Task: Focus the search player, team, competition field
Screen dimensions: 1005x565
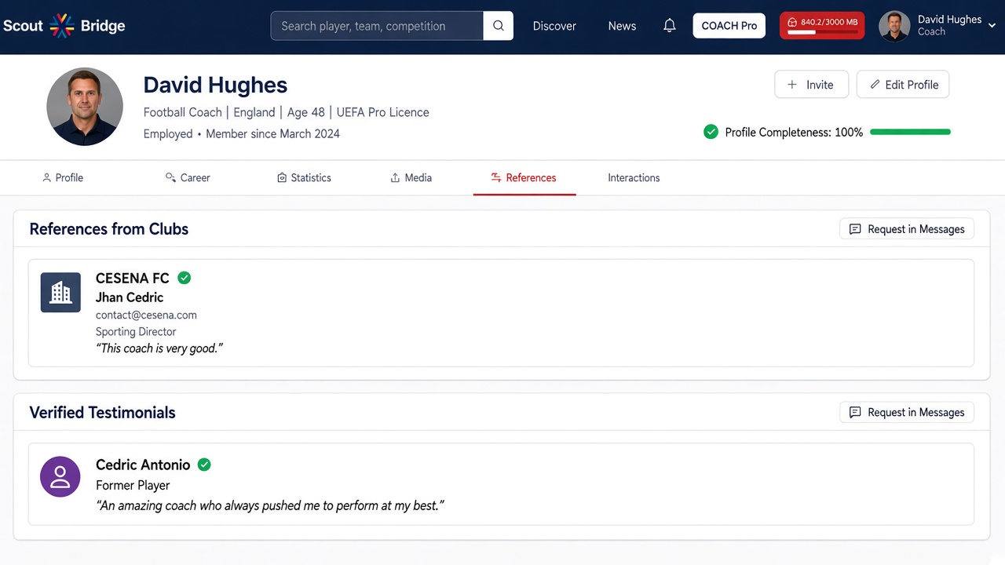Action: (x=377, y=26)
